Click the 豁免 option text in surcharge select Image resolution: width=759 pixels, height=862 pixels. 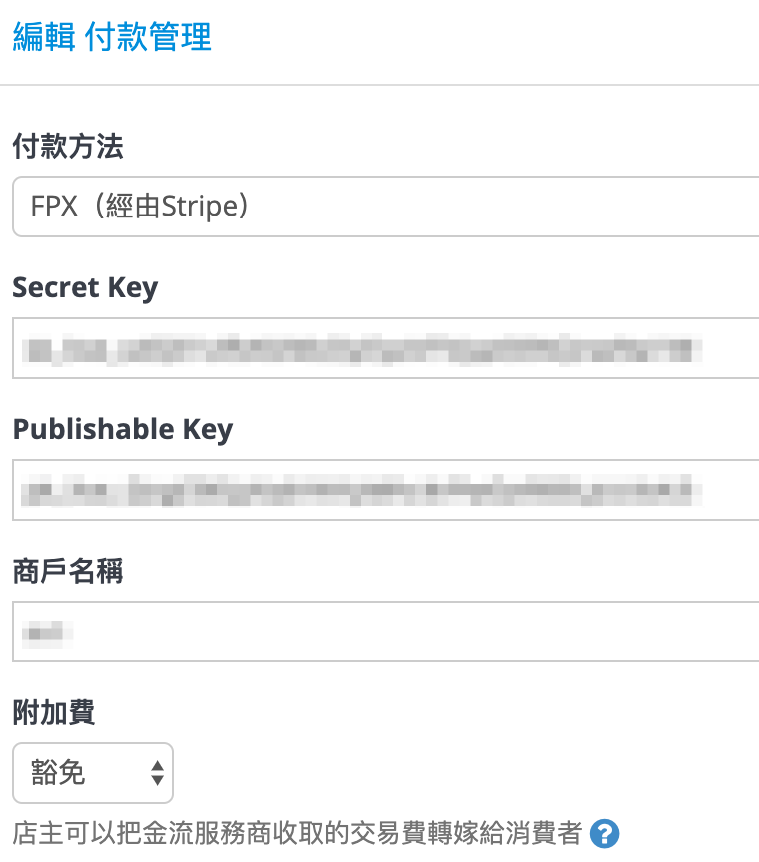[58, 772]
